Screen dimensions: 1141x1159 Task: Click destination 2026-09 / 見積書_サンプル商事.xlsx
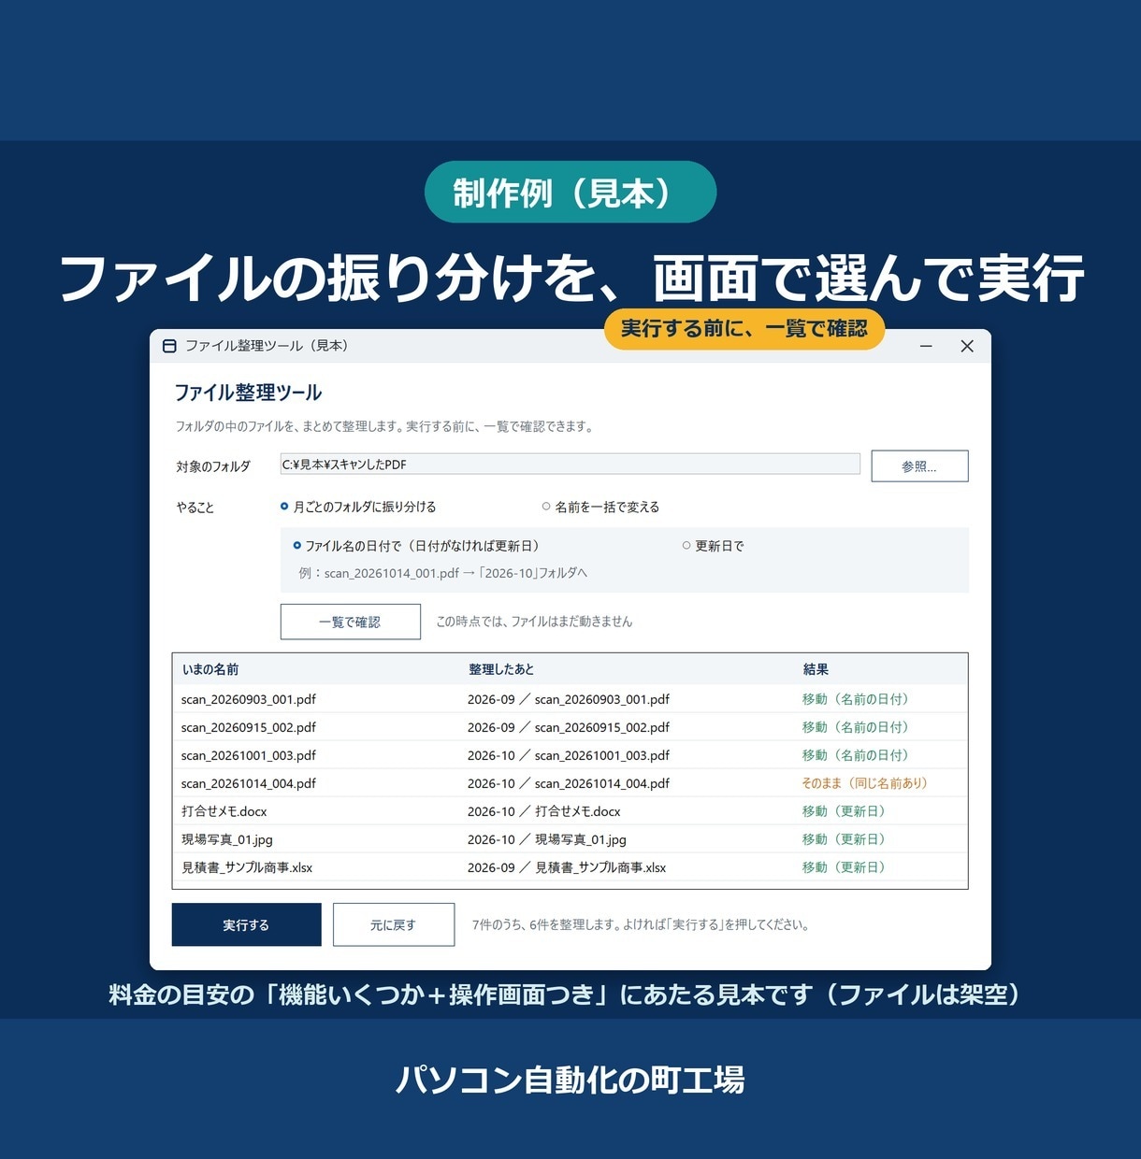(567, 867)
